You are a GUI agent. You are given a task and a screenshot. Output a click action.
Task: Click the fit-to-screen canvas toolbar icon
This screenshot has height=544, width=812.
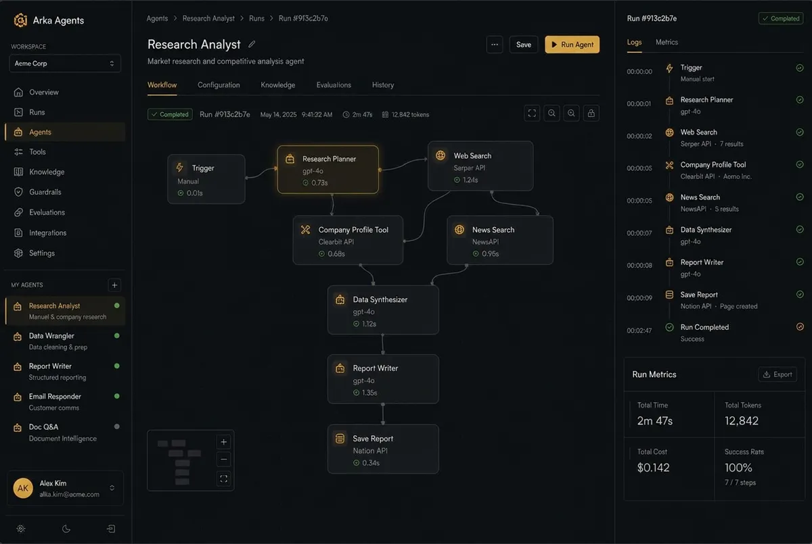click(533, 114)
